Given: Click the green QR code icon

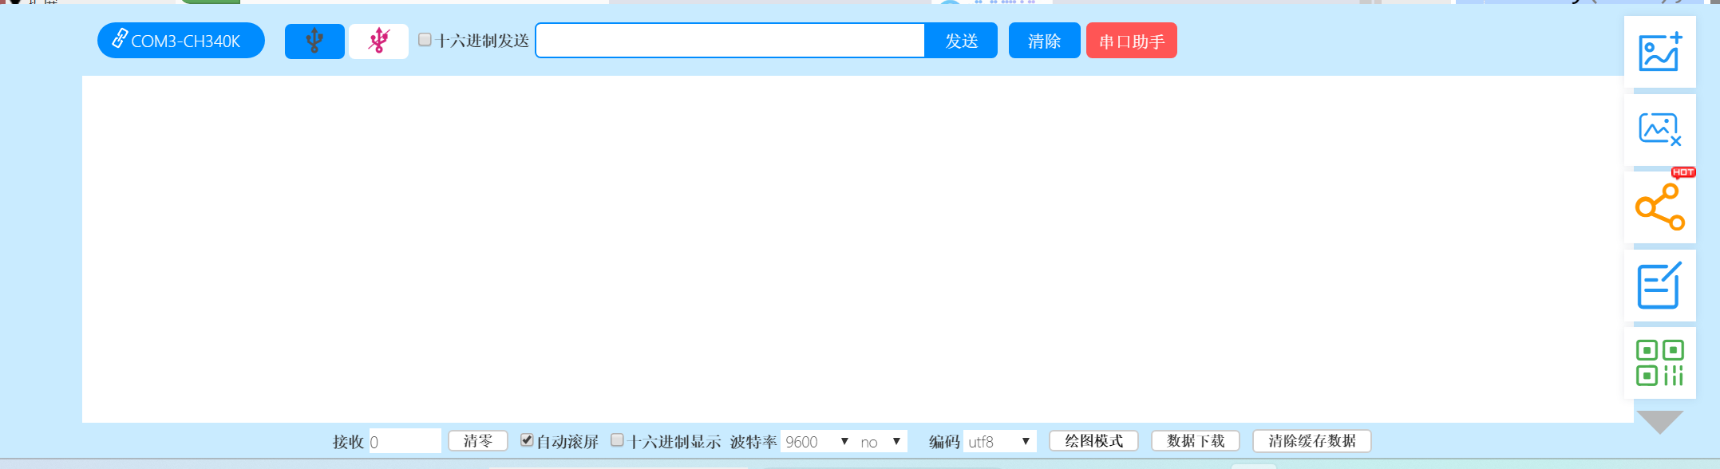Looking at the screenshot, I should (x=1659, y=363).
